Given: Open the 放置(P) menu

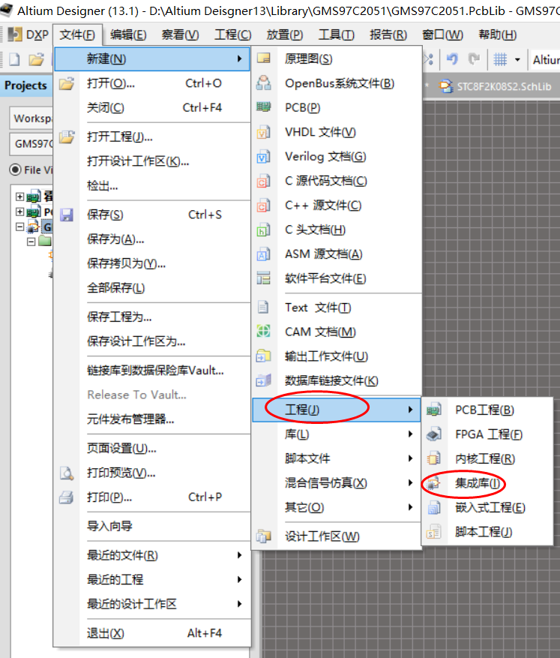Looking at the screenshot, I should [285, 35].
